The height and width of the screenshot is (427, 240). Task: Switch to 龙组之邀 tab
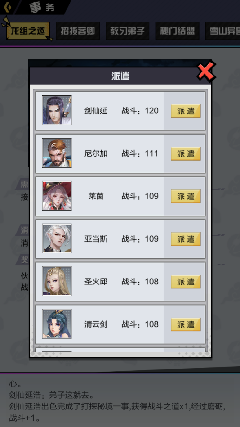coord(28,31)
